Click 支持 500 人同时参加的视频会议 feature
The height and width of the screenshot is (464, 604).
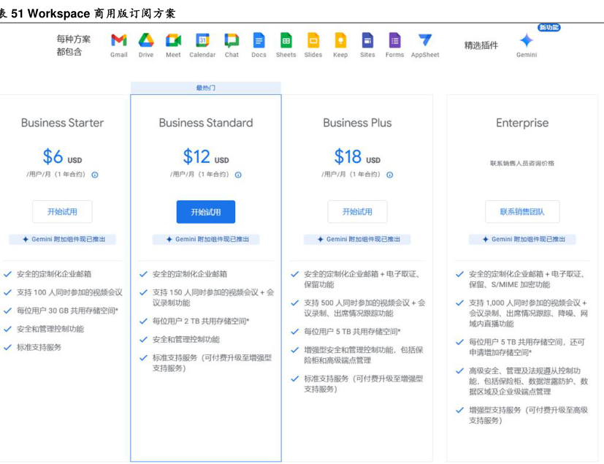364,308
